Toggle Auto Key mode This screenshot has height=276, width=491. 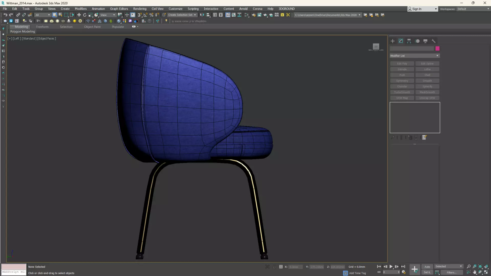pyautogui.click(x=427, y=267)
